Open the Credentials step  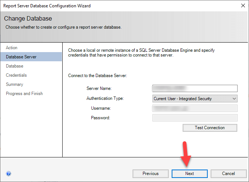(x=16, y=75)
